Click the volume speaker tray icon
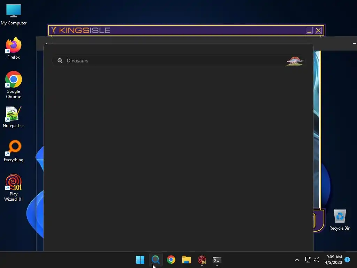The width and height of the screenshot is (357, 268). coord(317,260)
